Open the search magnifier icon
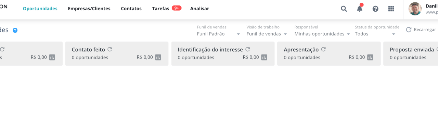 click(x=344, y=9)
